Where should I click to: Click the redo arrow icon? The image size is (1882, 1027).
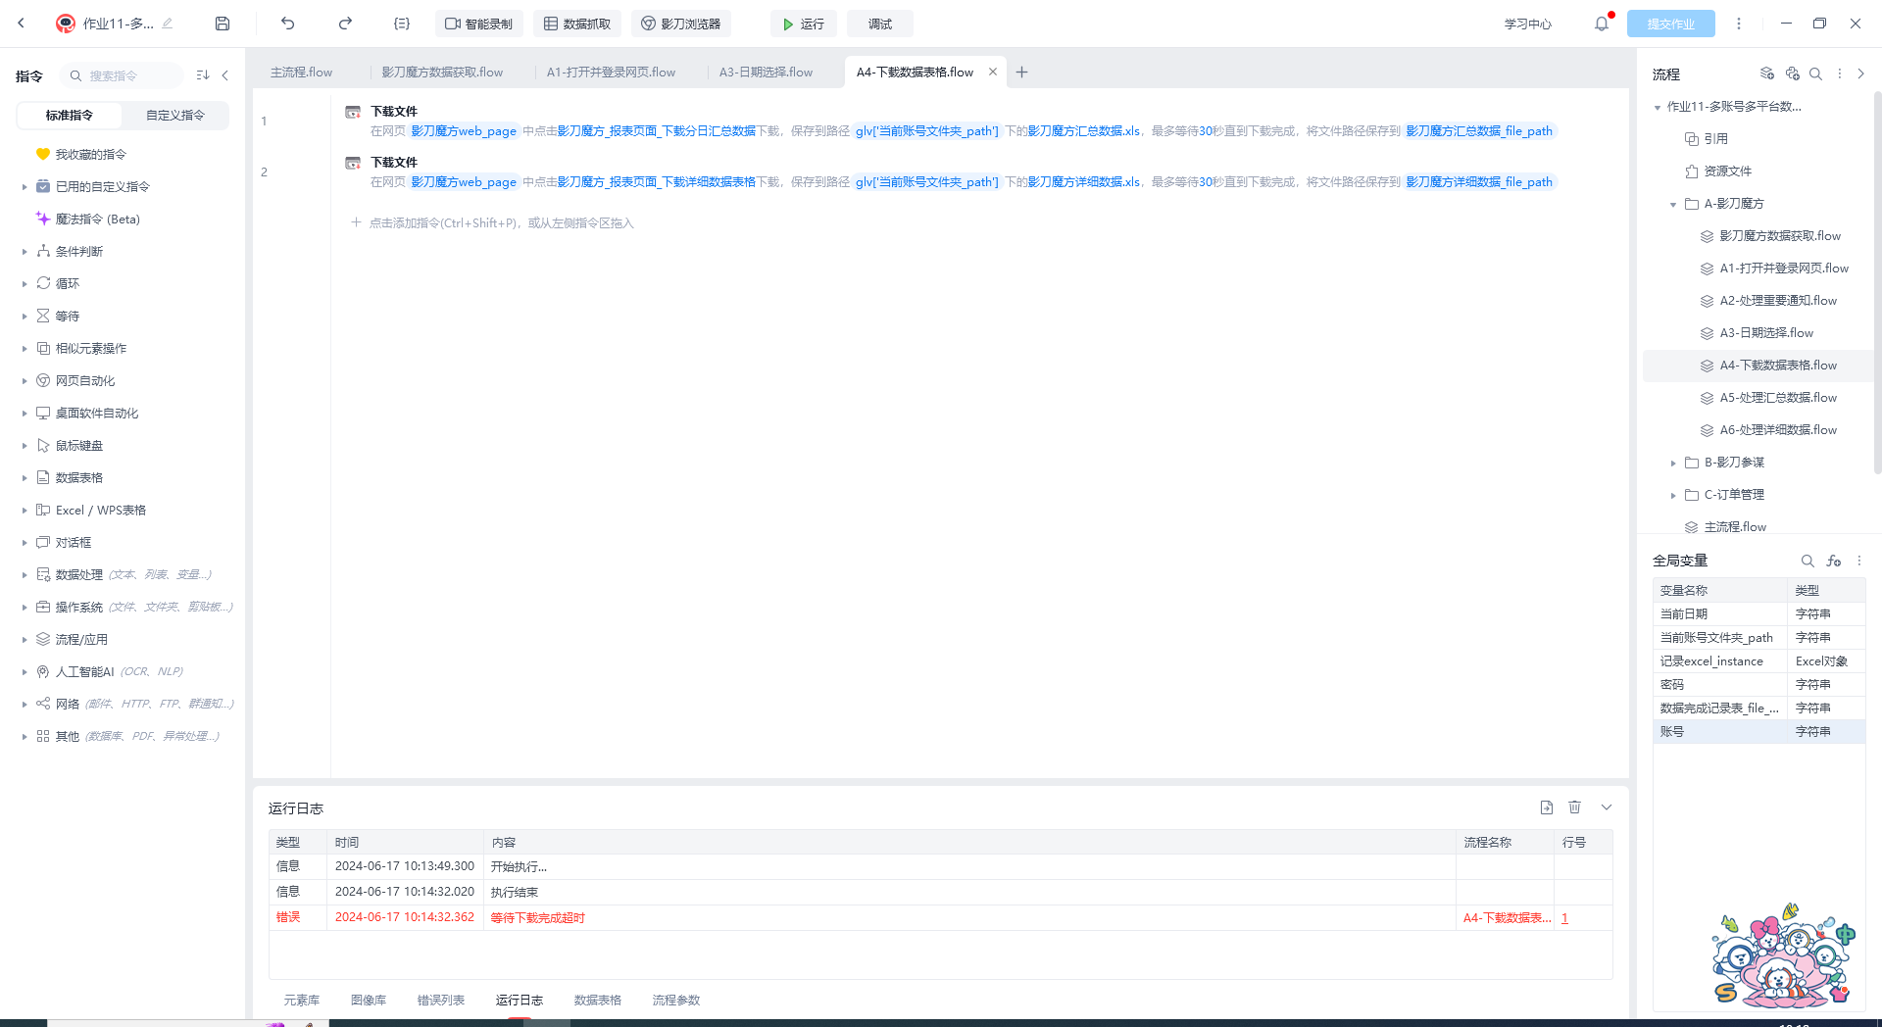(345, 24)
